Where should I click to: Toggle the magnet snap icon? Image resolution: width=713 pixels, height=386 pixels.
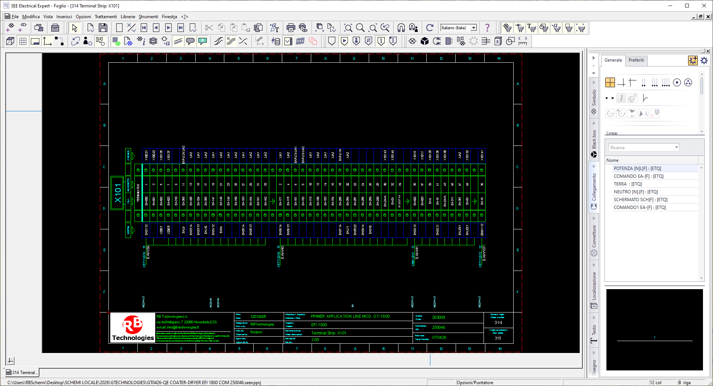(x=401, y=28)
